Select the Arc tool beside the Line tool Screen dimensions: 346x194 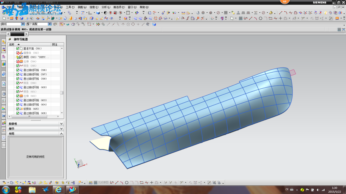click(285, 13)
